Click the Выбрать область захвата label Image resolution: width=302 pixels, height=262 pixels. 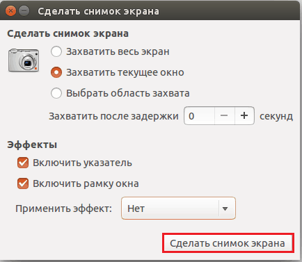pos(128,93)
